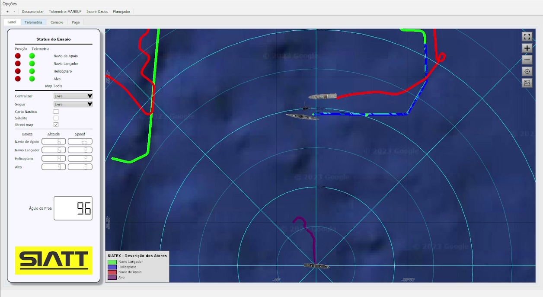543x297 pixels.
Task: Open the Seguir dropdown
Action: click(73, 104)
